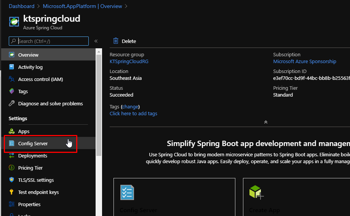Click 'Click here to add tags' link
The height and width of the screenshot is (216, 350).
pyautogui.click(x=133, y=114)
